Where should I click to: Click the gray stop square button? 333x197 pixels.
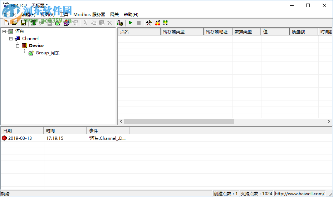[139, 23]
